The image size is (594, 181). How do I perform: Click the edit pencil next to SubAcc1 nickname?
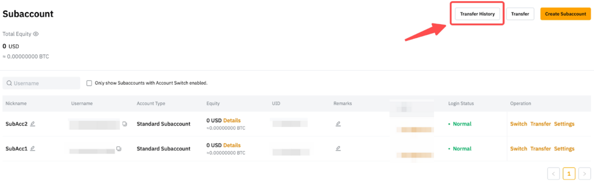coord(33,148)
